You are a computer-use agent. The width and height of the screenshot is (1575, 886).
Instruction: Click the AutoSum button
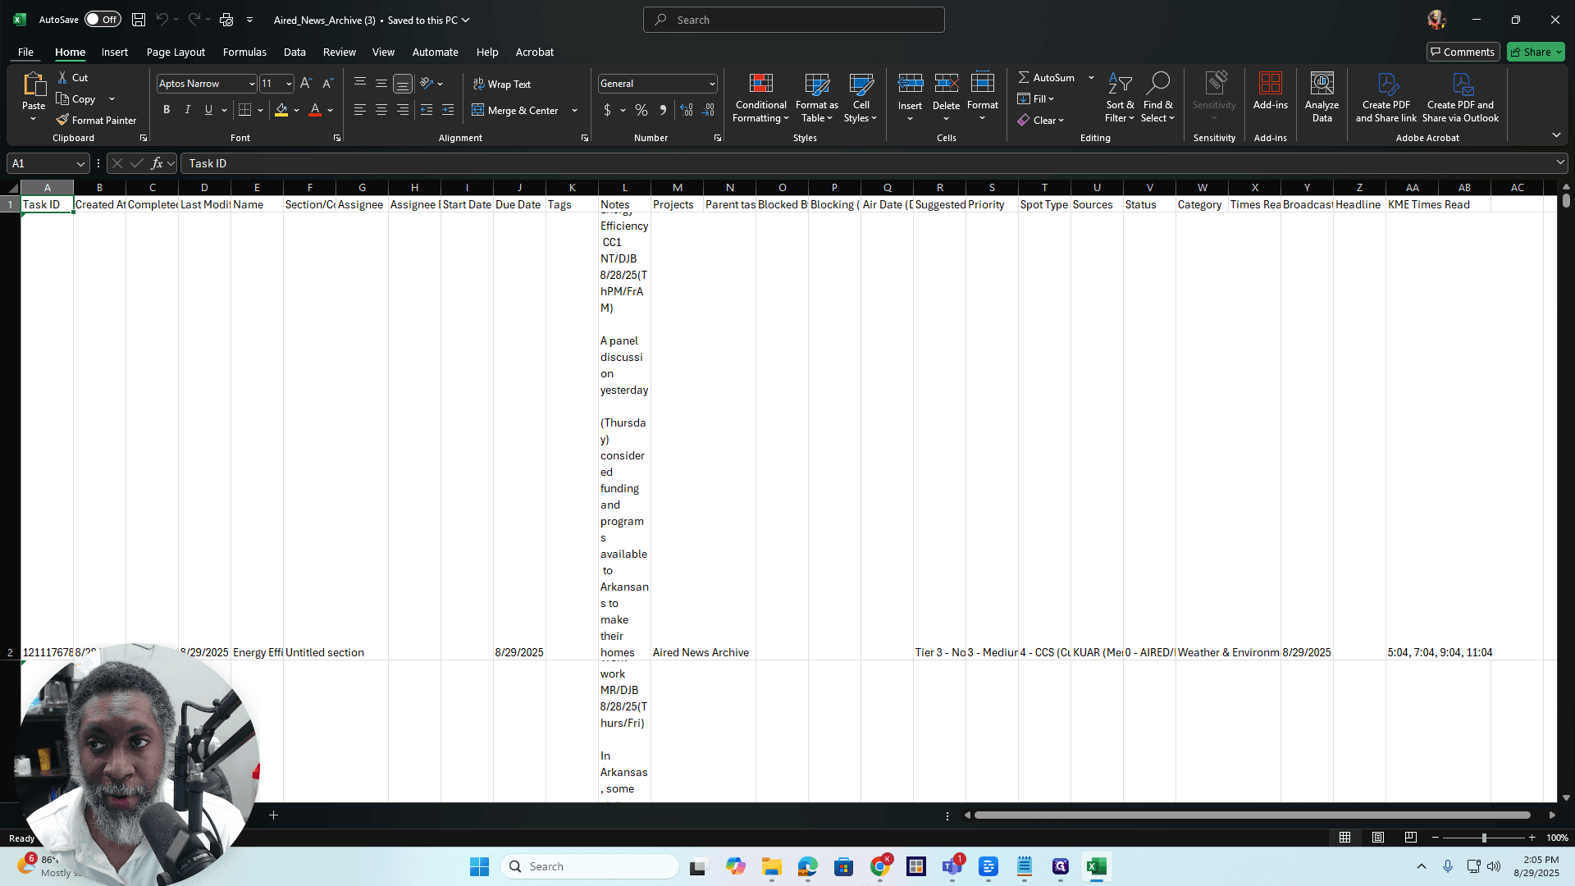tap(1047, 77)
